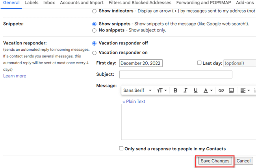This screenshot has height=168, width=256.
Task: Click the Bold formatting icon
Action: click(x=175, y=90)
